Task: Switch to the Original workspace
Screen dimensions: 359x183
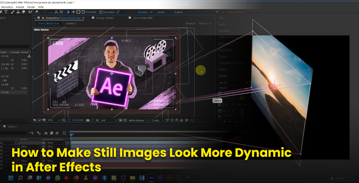Action: click(x=178, y=12)
